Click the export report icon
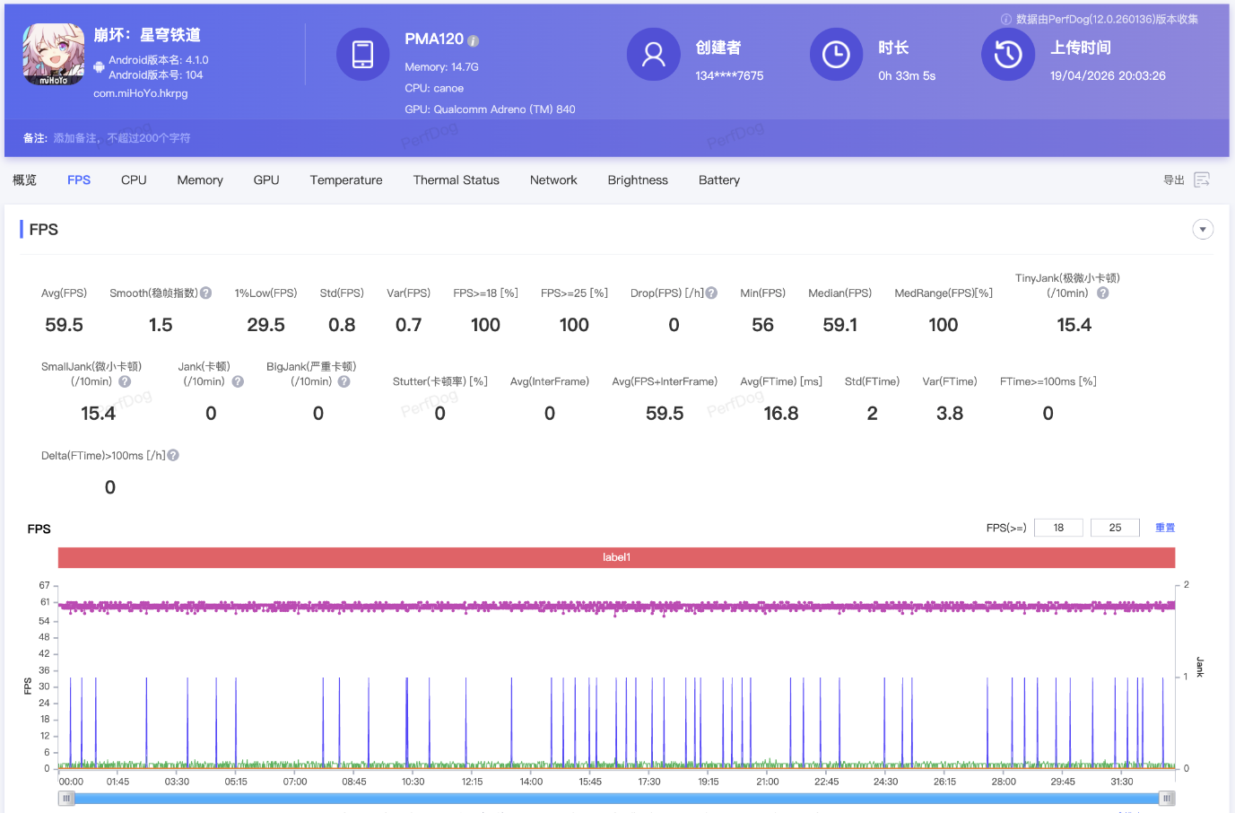Image resolution: width=1235 pixels, height=813 pixels. 1202,180
